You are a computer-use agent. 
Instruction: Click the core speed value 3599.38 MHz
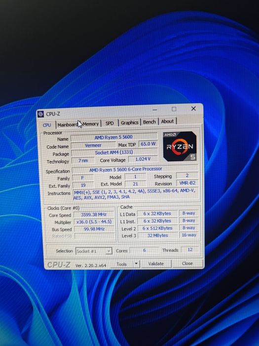[94, 215]
